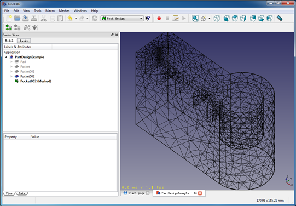Click the Import mesh icon
Screen dimensions: 296x206
pos(9,27)
